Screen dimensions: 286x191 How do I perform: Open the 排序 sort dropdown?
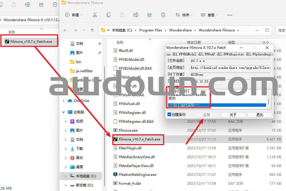point(184,15)
